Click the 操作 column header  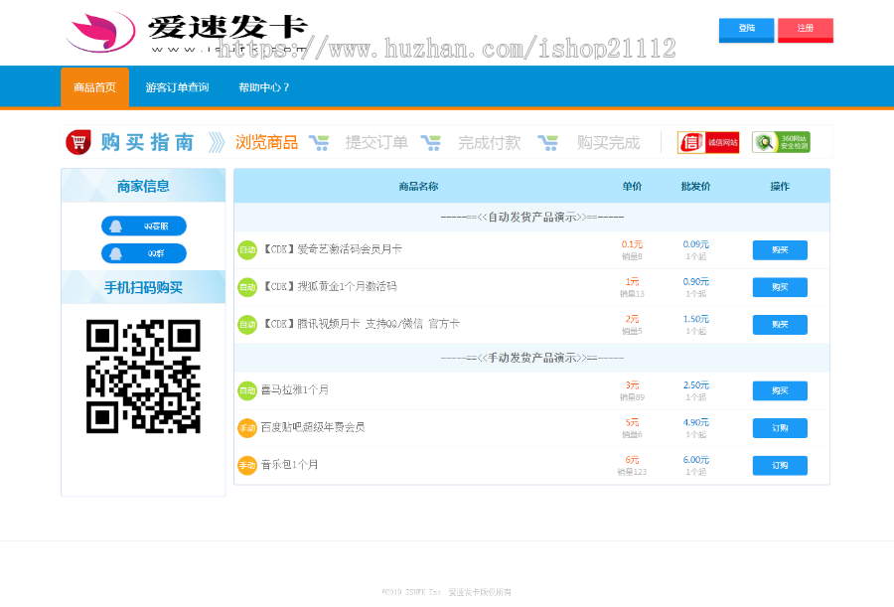click(x=780, y=186)
